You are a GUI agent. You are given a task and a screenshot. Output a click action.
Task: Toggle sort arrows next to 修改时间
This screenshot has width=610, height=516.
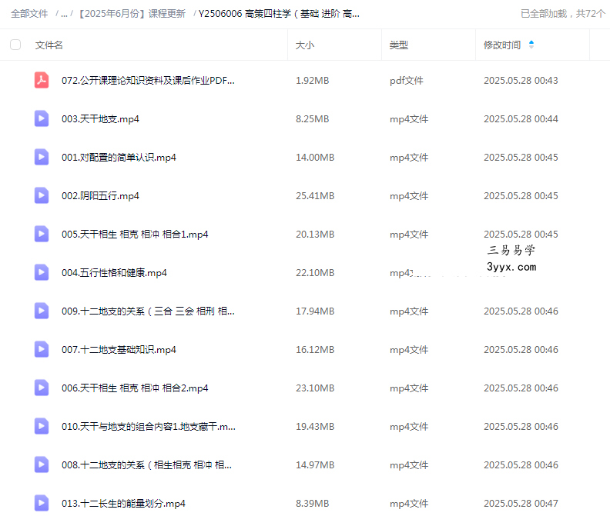[531, 45]
